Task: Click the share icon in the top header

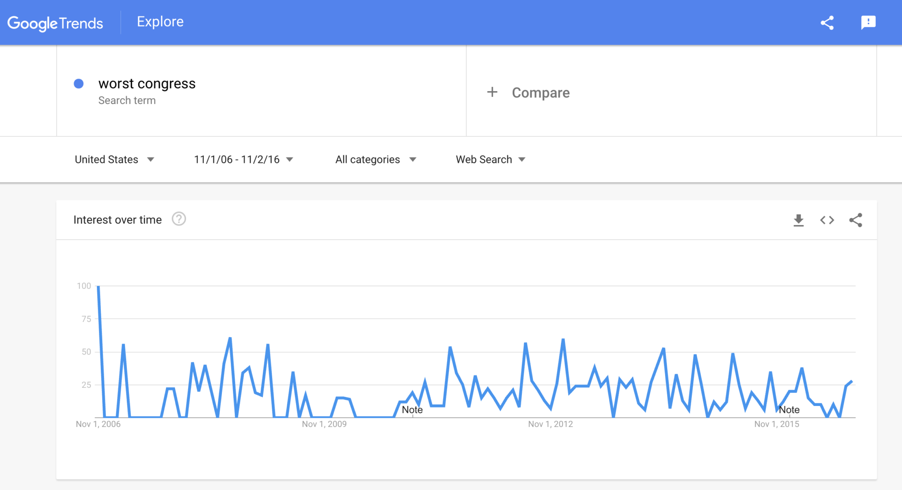Action: (827, 23)
